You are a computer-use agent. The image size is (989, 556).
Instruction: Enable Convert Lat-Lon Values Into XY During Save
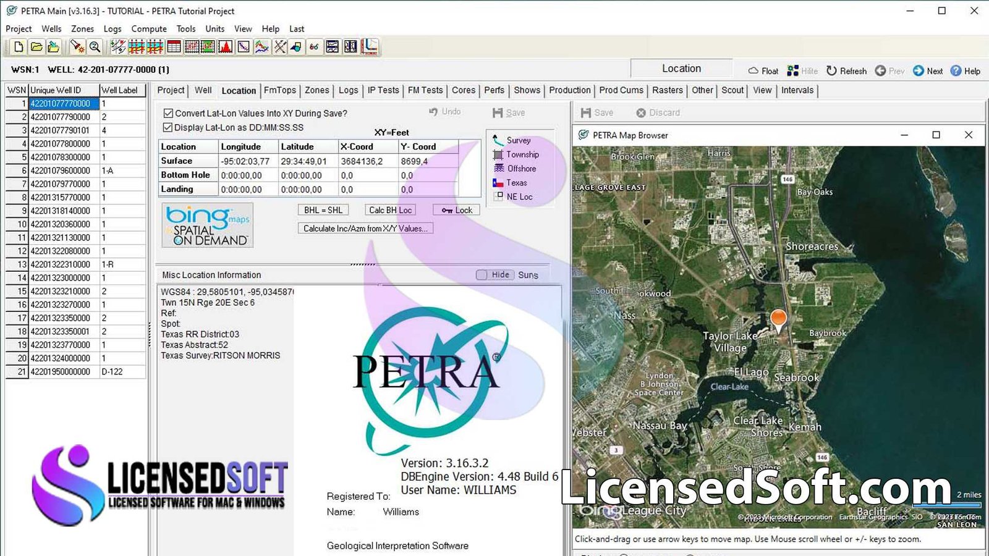(168, 113)
